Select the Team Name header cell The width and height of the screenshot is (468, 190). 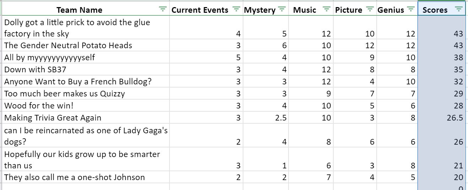point(86,10)
